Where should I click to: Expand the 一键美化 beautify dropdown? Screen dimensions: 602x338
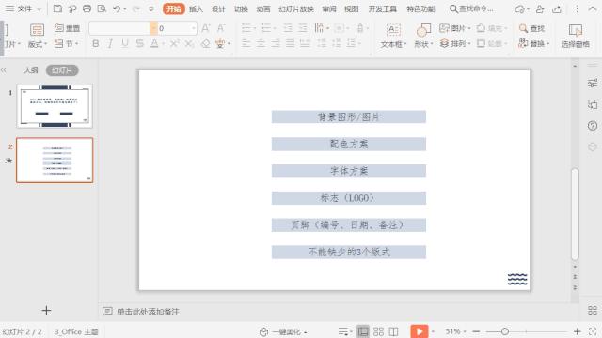coord(306,332)
